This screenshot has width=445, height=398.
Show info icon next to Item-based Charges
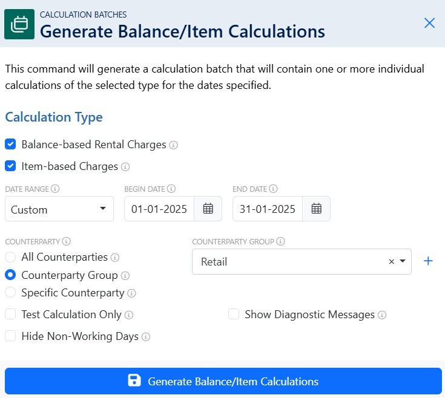[x=125, y=167]
